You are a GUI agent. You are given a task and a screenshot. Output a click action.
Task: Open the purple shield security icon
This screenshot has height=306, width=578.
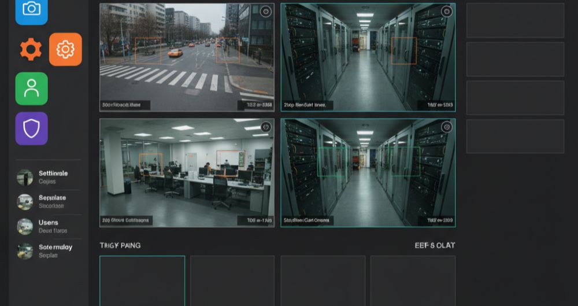tap(31, 128)
